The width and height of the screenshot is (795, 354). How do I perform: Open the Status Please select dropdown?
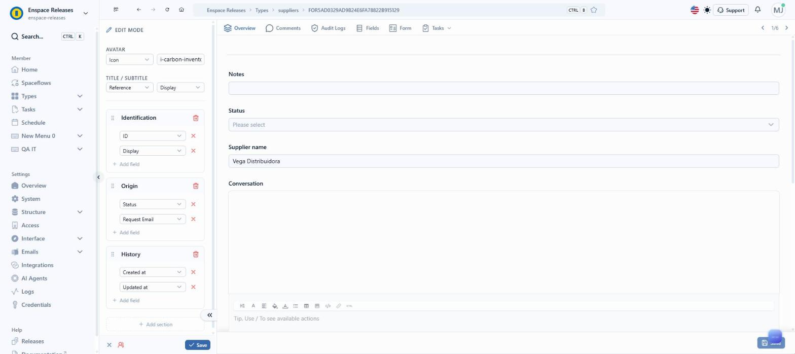[x=503, y=125]
